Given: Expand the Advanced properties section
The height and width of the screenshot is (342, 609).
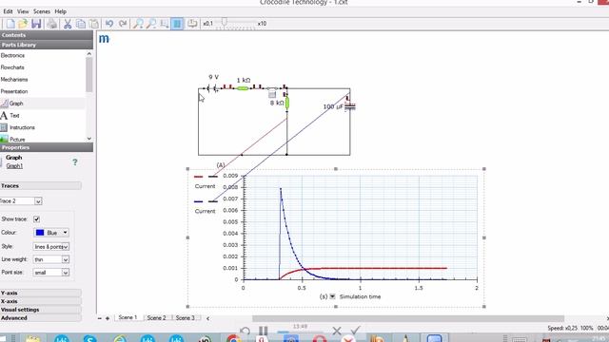Looking at the screenshot, I should click(41, 318).
